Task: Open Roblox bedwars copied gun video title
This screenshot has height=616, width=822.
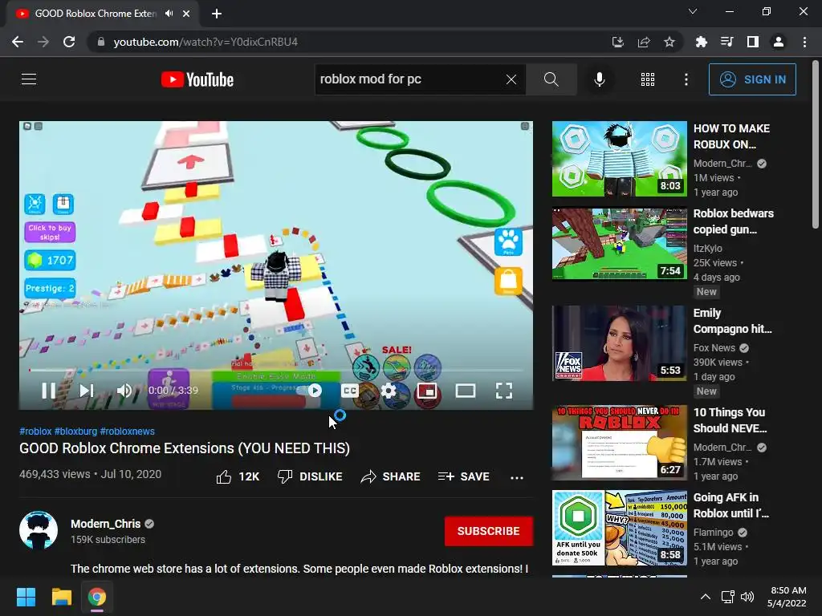Action: [734, 221]
